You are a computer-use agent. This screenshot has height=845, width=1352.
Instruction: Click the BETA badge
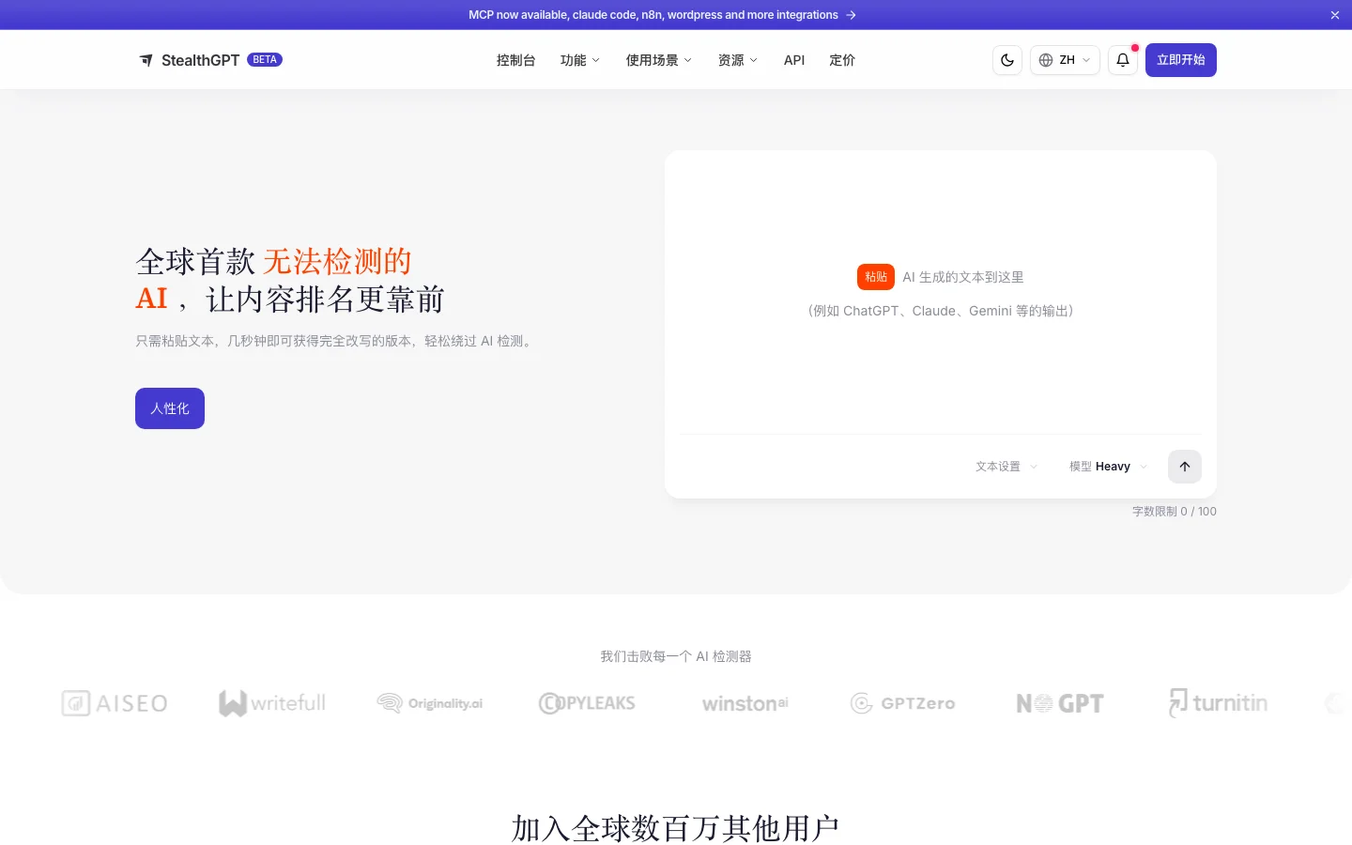(265, 59)
